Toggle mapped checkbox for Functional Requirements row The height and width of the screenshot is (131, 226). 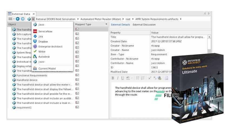(77, 75)
